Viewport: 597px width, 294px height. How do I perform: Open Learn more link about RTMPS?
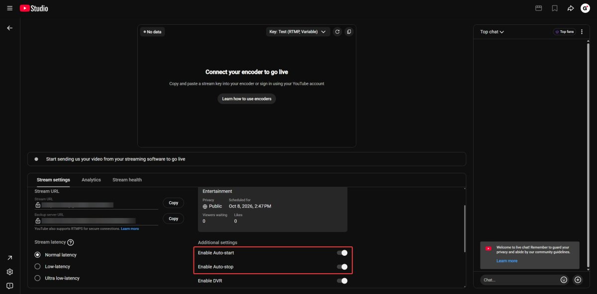tap(130, 229)
